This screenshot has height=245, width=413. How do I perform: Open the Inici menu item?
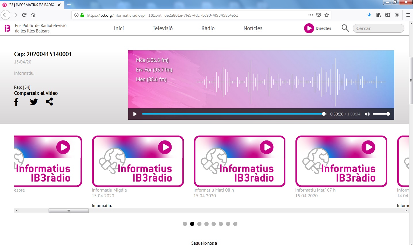(x=119, y=28)
